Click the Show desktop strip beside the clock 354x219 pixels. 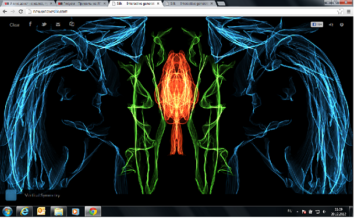pos(352,211)
